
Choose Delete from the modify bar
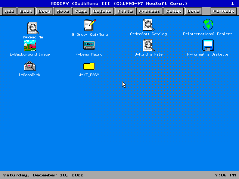102,11
